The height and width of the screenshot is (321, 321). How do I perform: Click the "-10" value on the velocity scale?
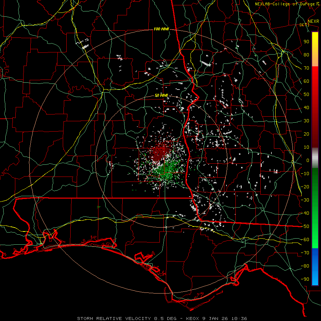(x=305, y=174)
